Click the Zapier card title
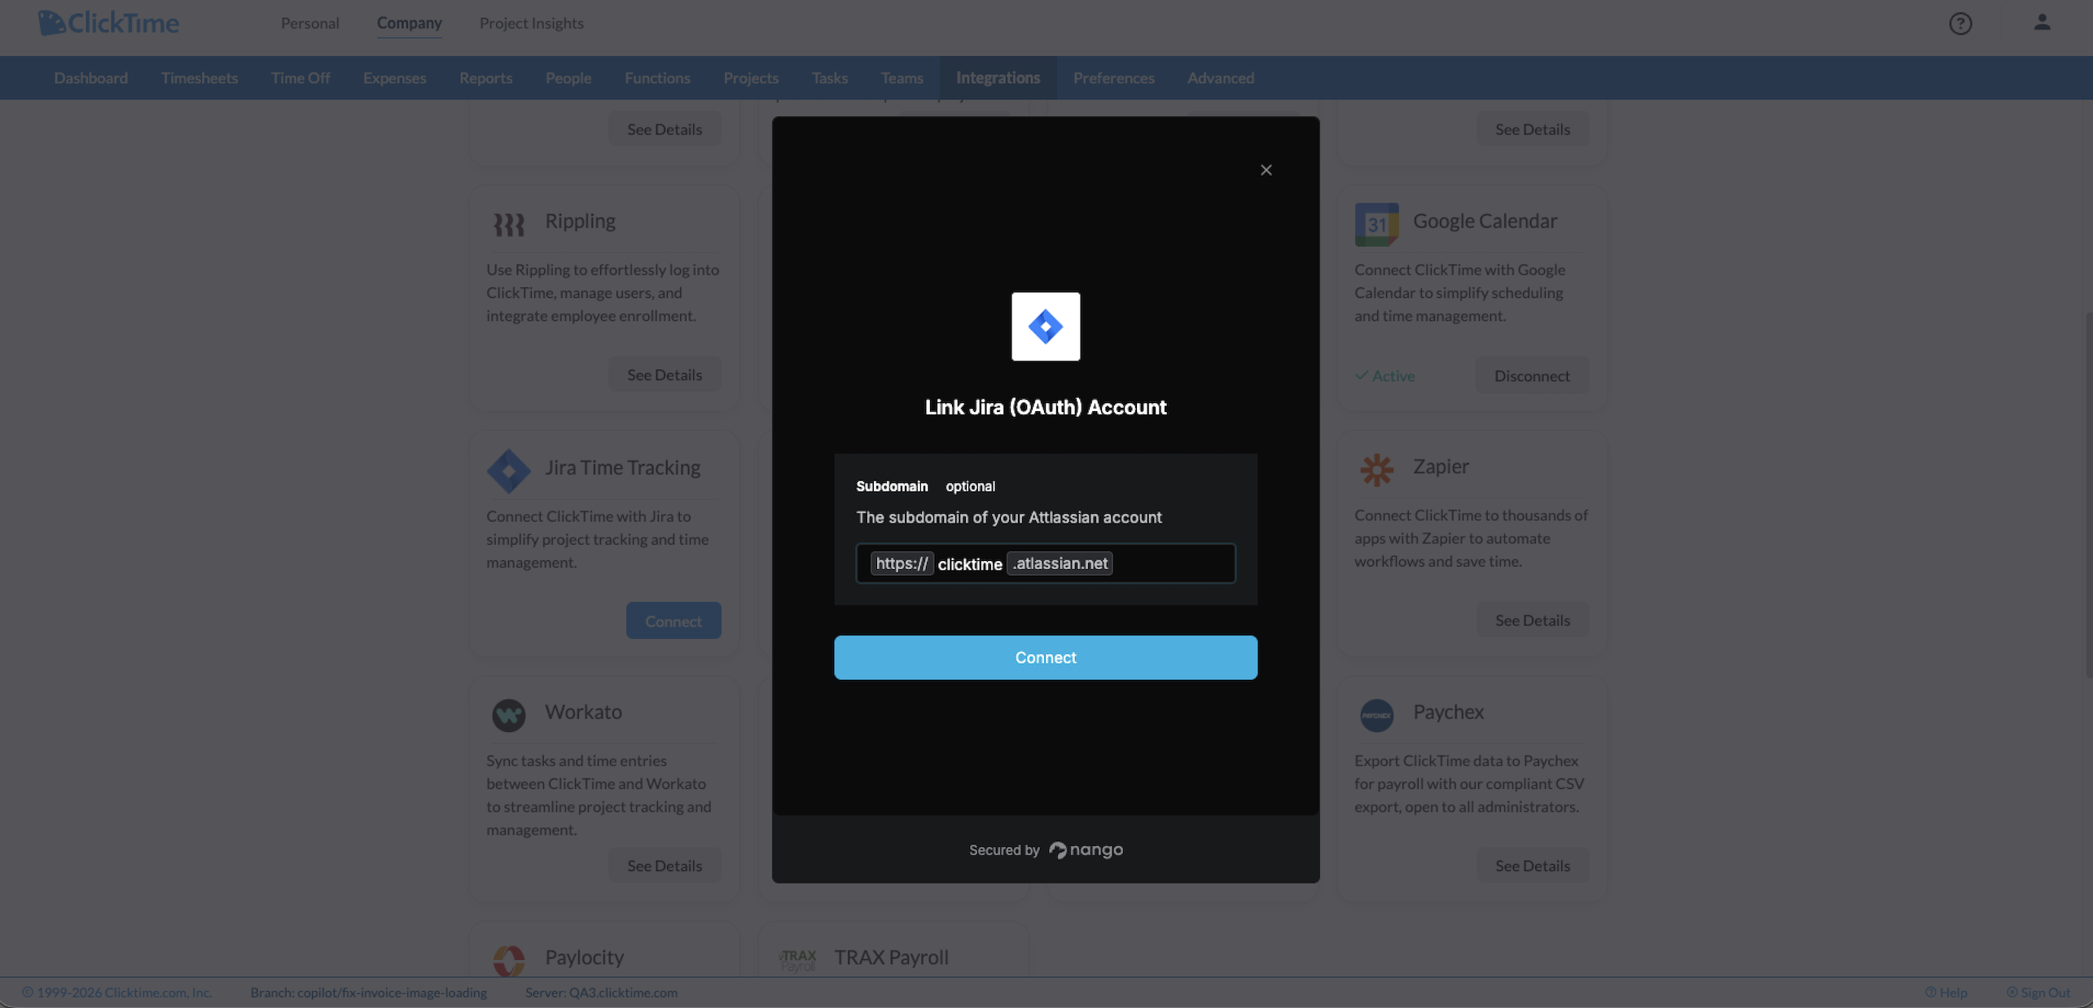Viewport: 2093px width, 1008px height. point(1441,466)
